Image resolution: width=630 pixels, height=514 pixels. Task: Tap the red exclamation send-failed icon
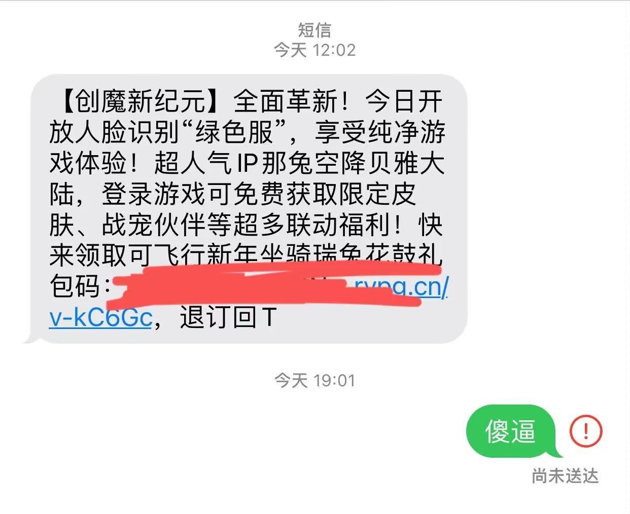click(x=586, y=431)
